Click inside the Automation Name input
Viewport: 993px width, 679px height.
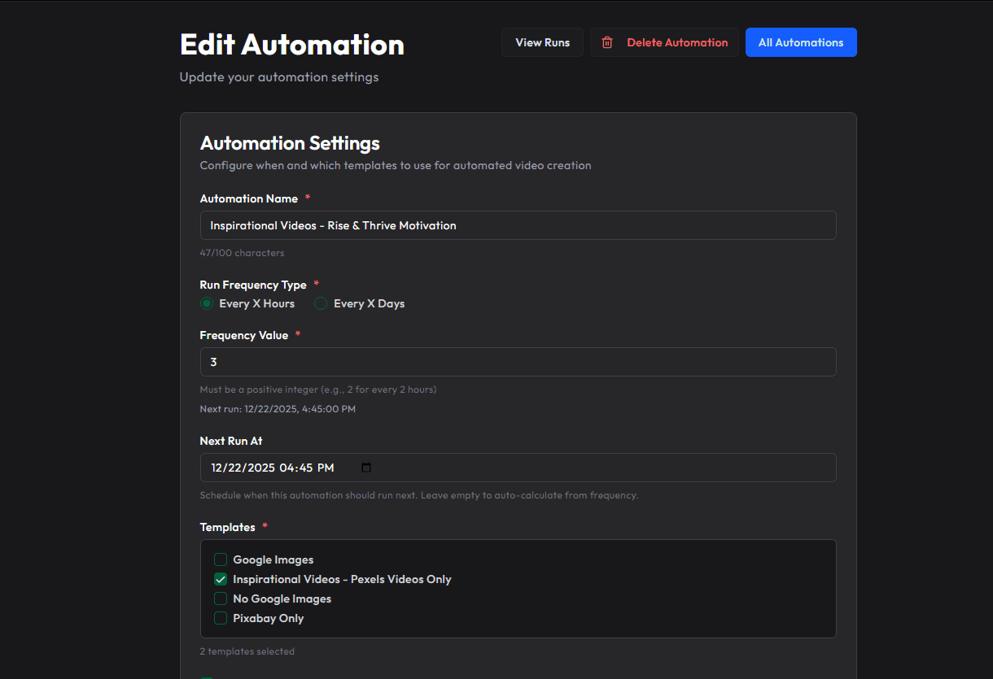[518, 225]
